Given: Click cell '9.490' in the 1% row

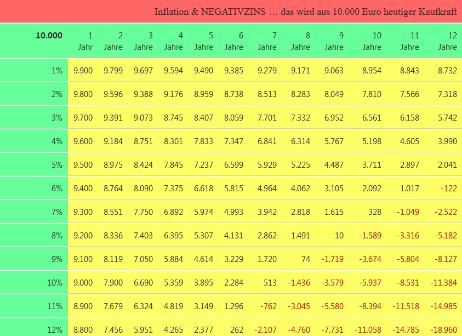Looking at the screenshot, I should pyautogui.click(x=204, y=71).
